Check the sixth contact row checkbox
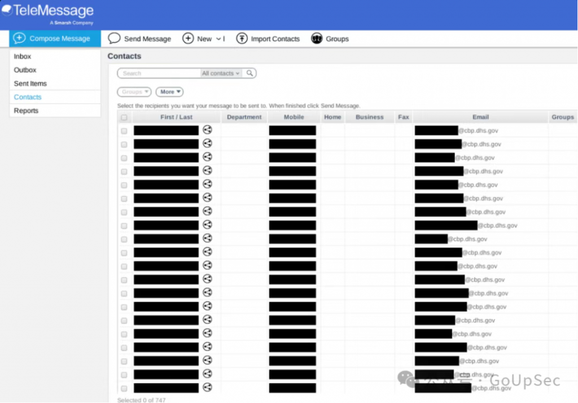Screen dimensions: 578x403 click(x=124, y=199)
